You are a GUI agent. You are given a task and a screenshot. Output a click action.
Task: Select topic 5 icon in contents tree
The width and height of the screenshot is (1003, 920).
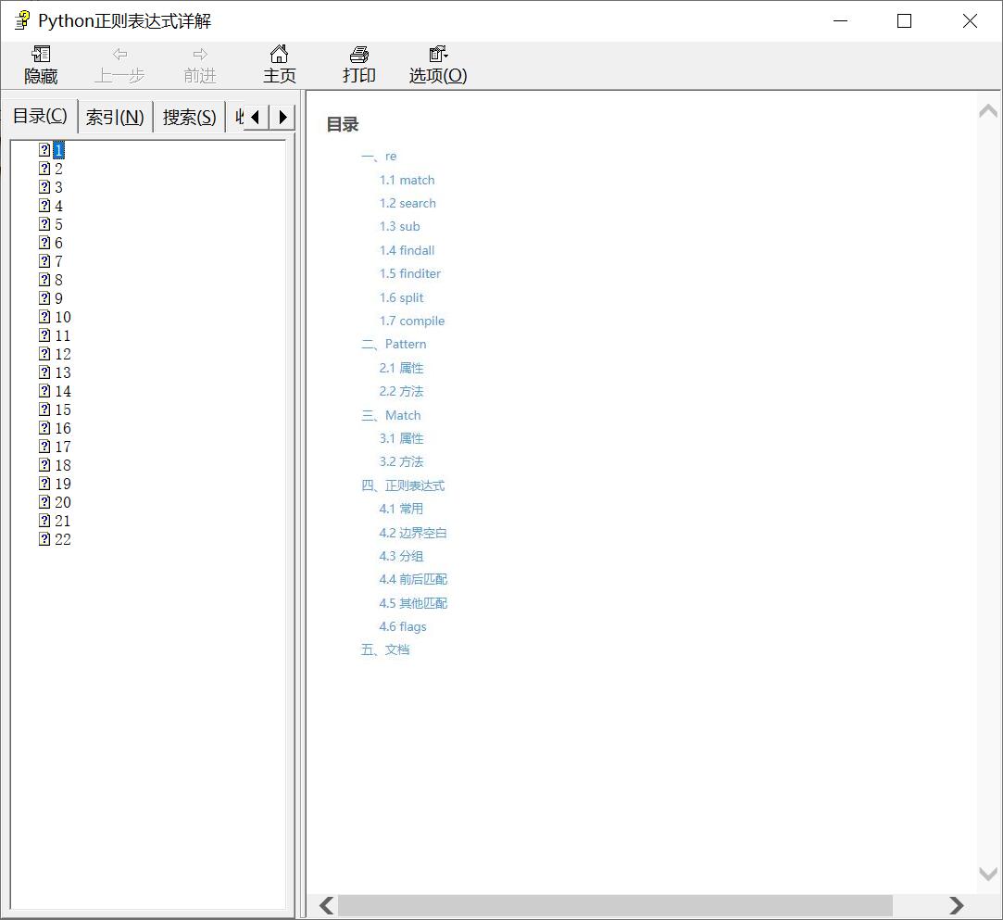pos(44,224)
